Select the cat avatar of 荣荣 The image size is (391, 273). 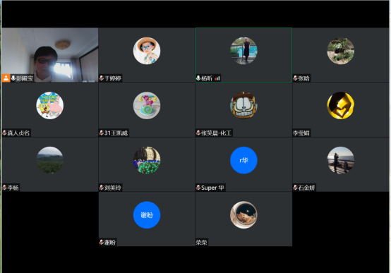243,214
